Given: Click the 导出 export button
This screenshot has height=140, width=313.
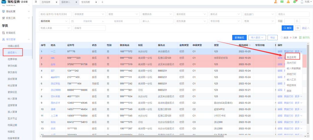Looking at the screenshot, I should coord(272,37).
